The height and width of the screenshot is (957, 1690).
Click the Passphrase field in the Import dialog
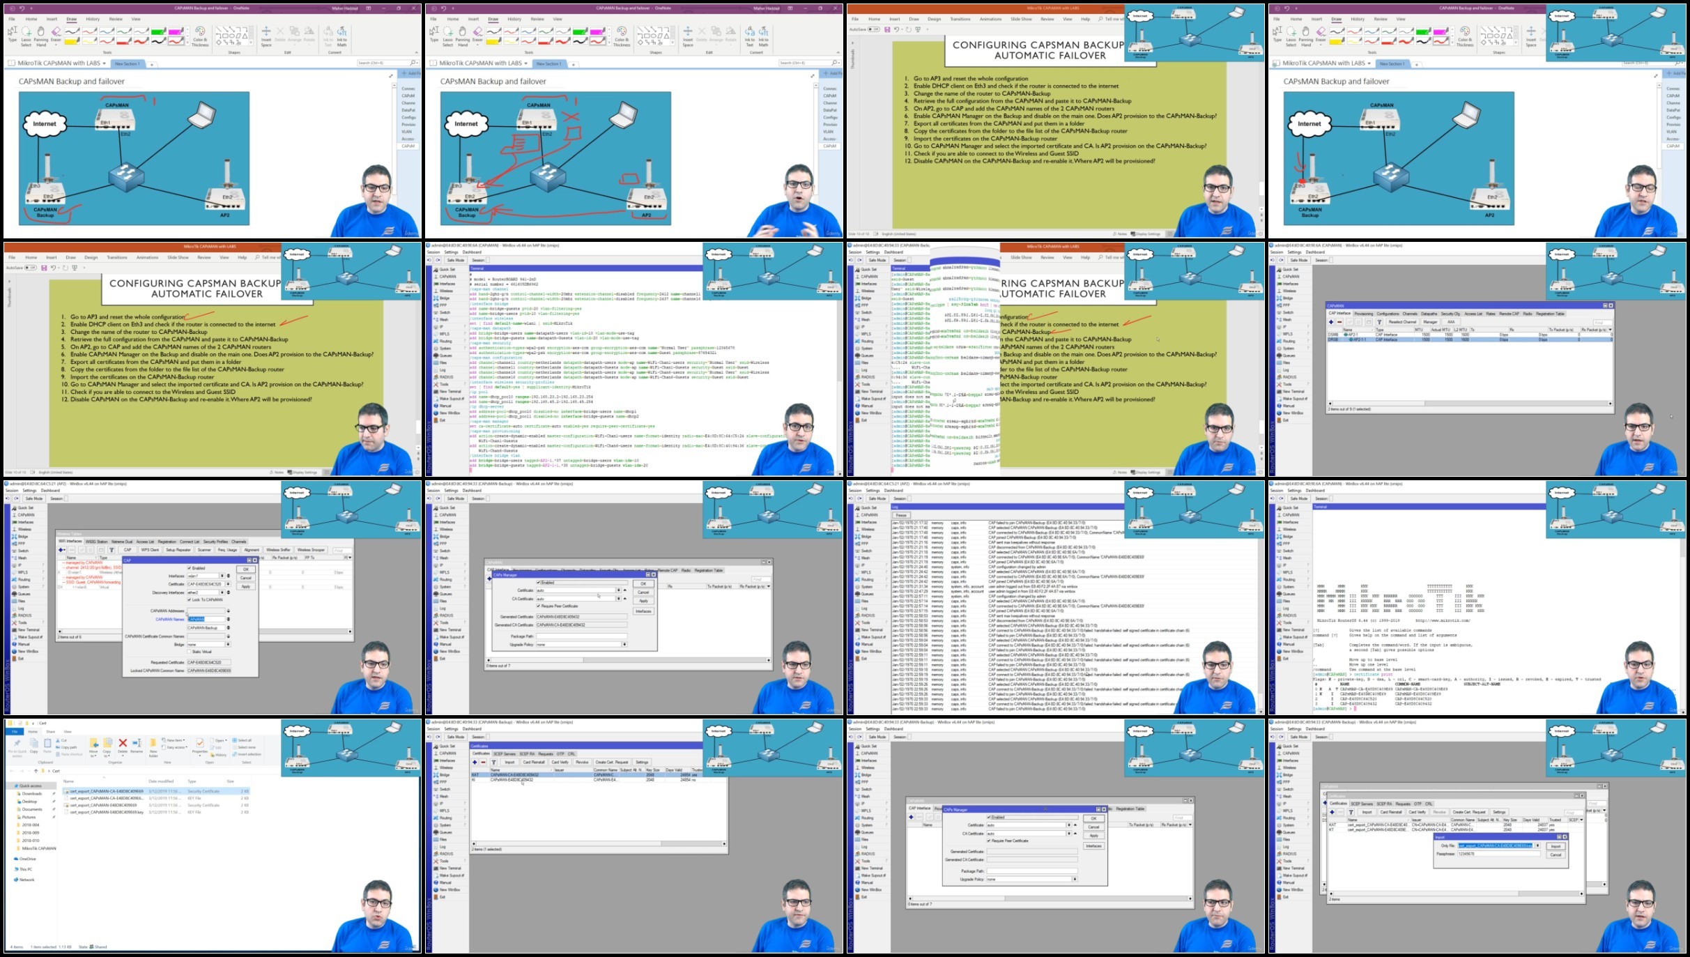(1499, 854)
